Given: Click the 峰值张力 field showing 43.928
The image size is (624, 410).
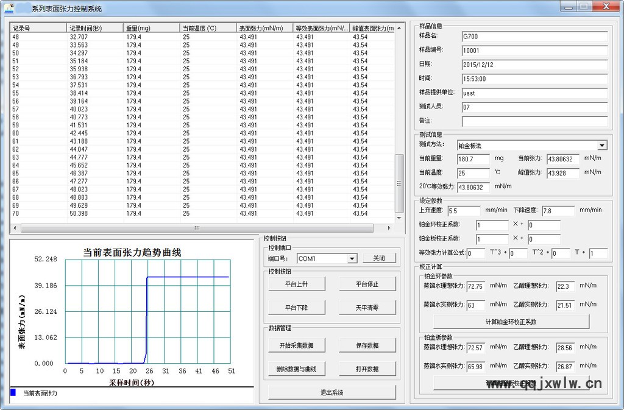Looking at the screenshot, I should tap(562, 173).
